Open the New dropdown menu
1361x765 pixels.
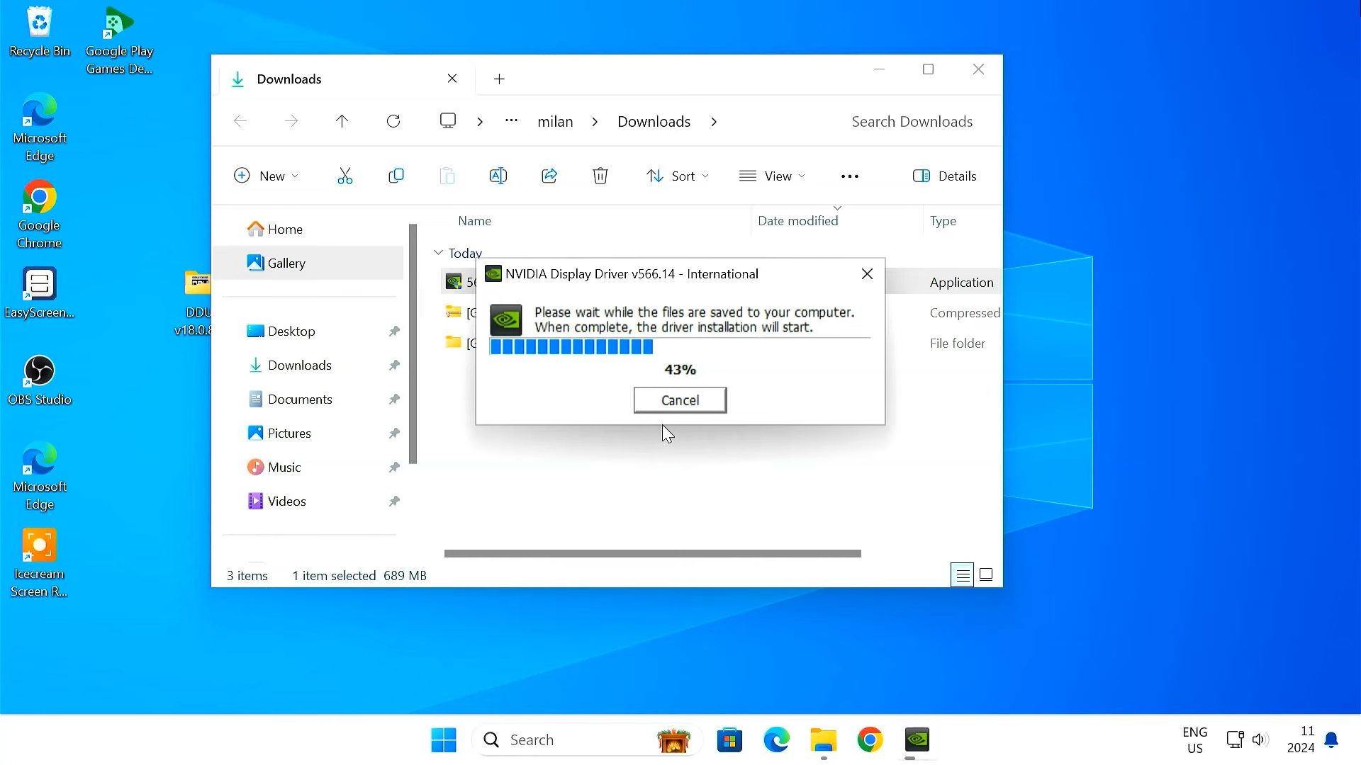click(x=267, y=176)
